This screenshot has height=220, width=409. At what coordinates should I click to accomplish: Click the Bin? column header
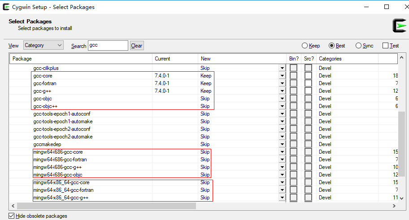click(x=294, y=59)
